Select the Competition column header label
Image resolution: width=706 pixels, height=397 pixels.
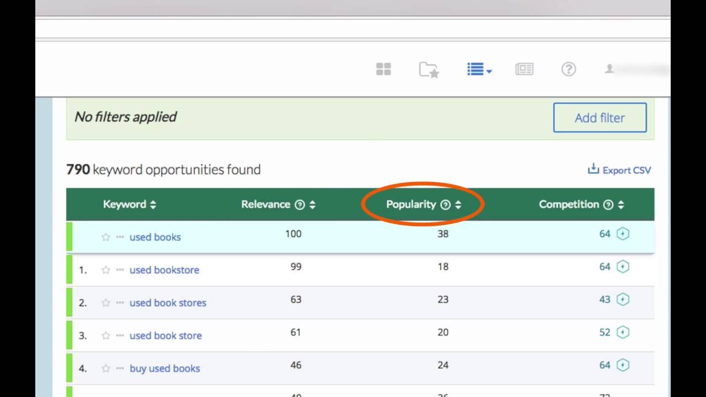569,205
